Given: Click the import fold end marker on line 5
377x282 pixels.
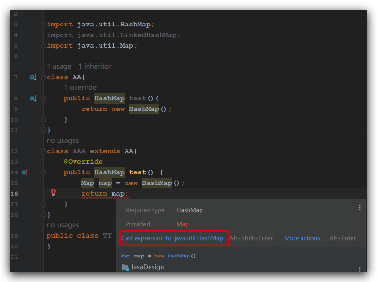Looking at the screenshot, I should [x=44, y=46].
